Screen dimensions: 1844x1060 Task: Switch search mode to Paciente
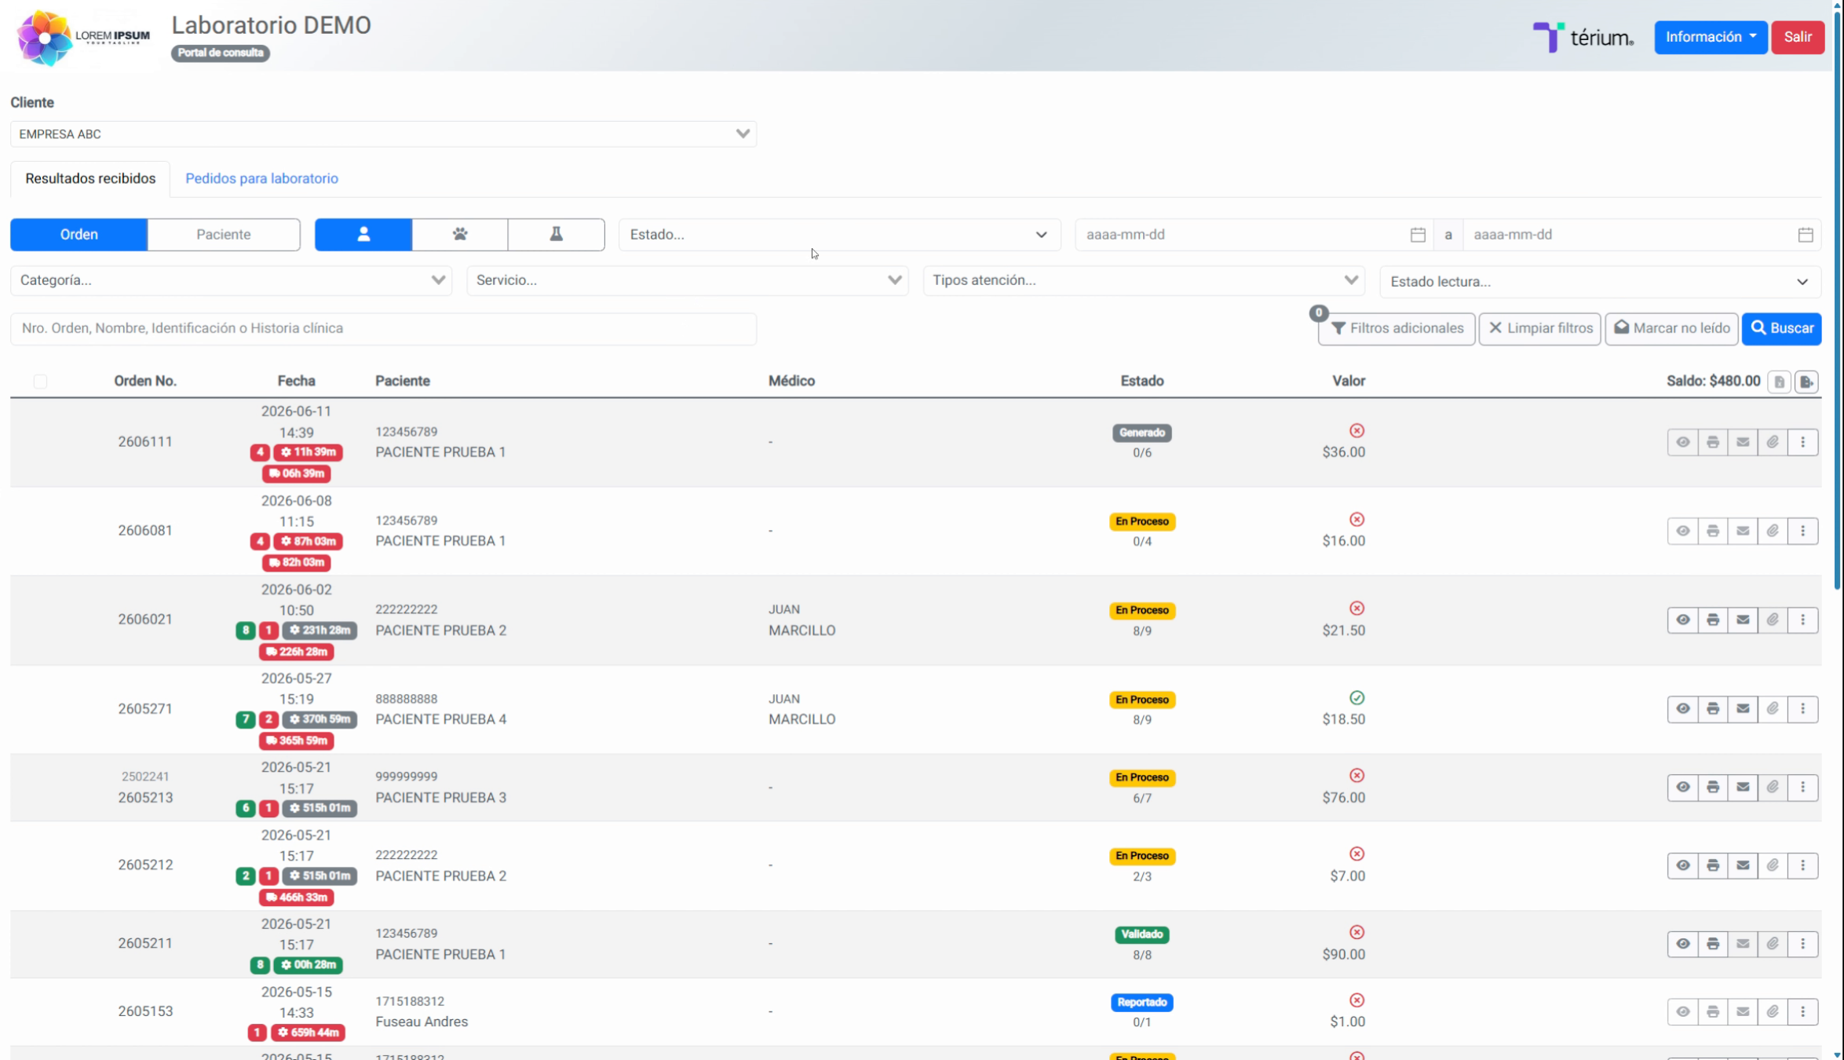tap(224, 234)
